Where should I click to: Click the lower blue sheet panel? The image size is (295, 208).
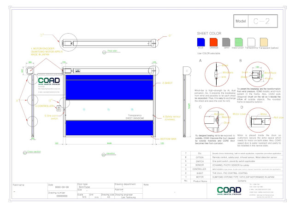[x=109, y=128]
